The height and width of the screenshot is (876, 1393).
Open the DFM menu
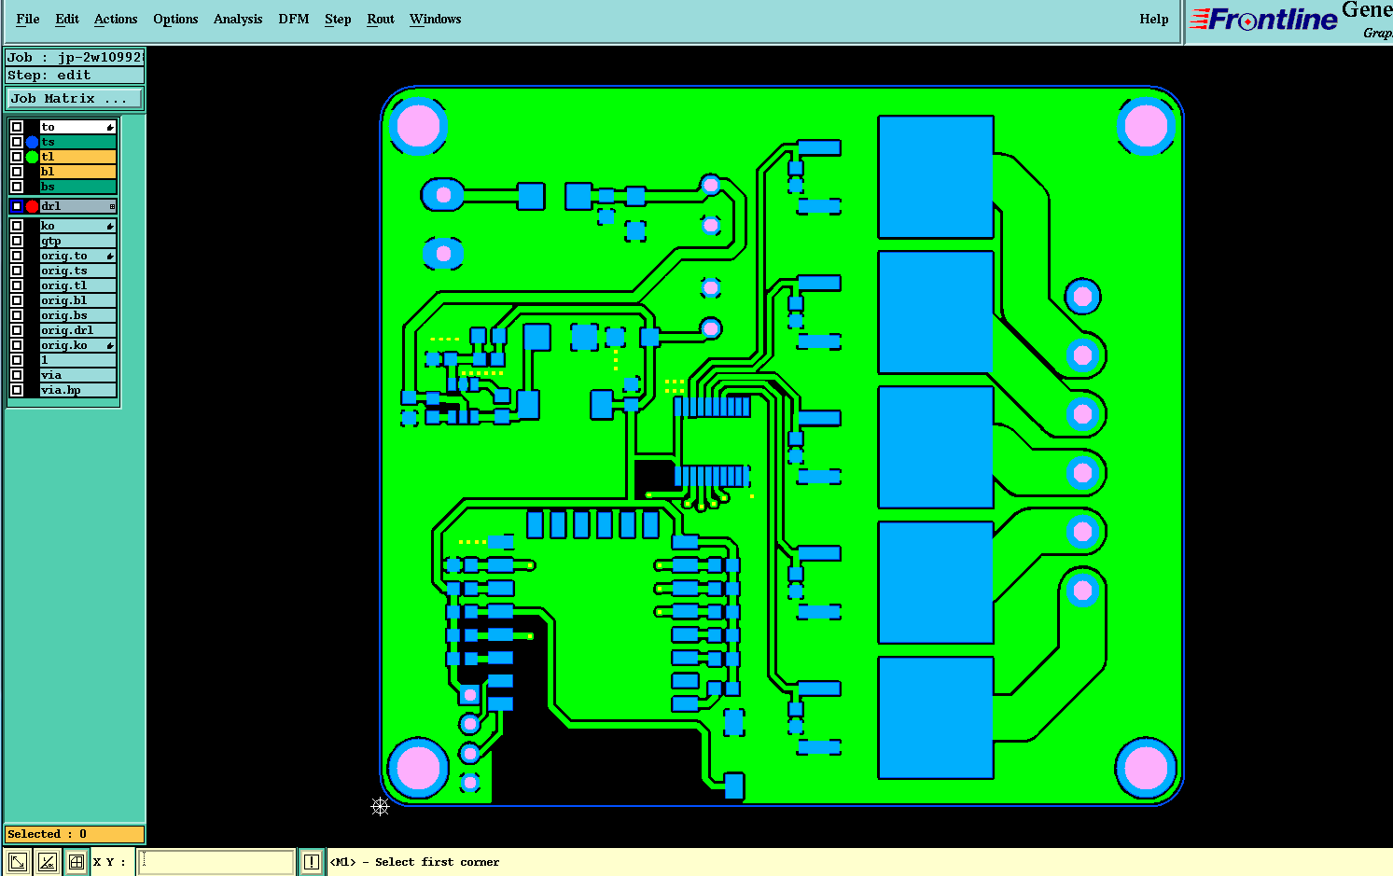pyautogui.click(x=294, y=19)
